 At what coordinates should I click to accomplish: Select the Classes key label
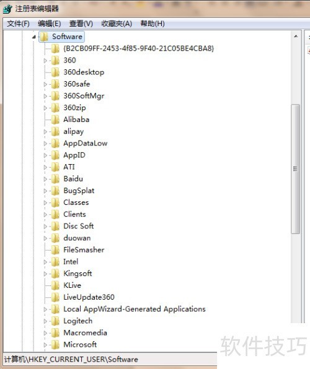pos(76,202)
